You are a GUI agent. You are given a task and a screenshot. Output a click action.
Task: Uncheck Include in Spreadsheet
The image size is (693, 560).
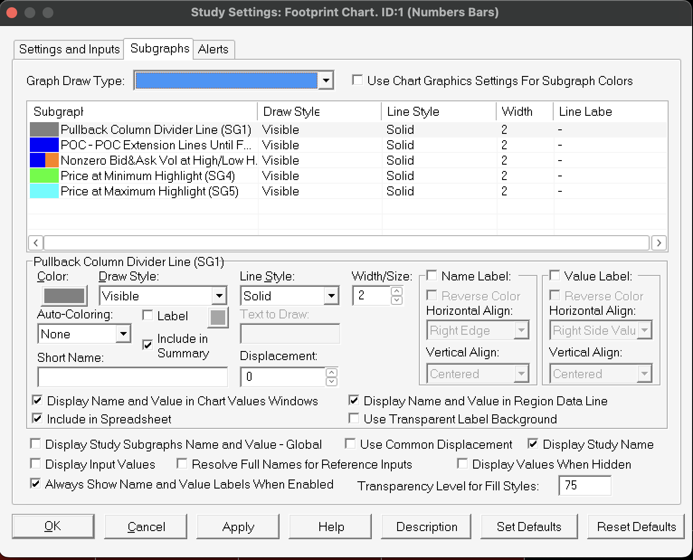[38, 419]
